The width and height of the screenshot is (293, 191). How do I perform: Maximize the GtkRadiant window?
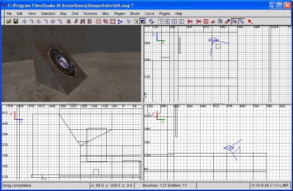point(280,5)
